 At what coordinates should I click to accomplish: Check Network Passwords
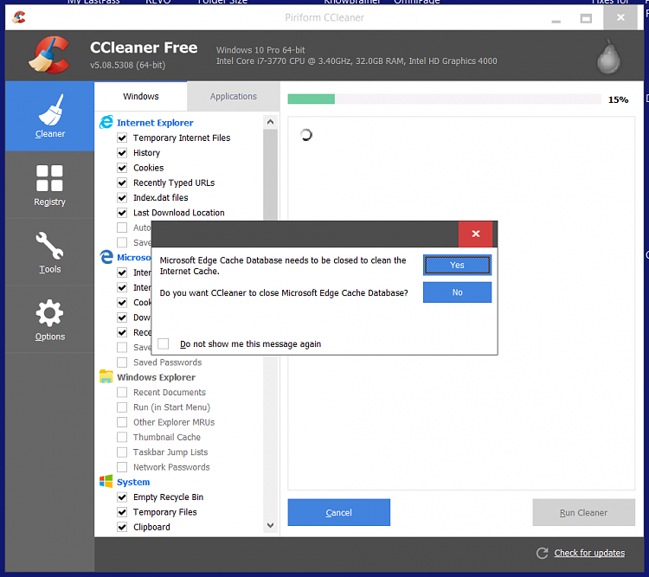coord(122,467)
